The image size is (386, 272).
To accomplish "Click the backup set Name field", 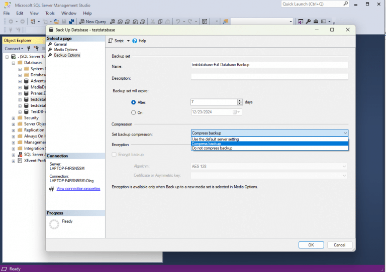I will point(269,65).
